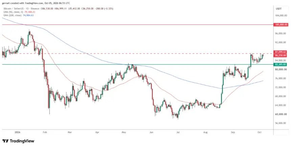The image size is (291, 147).
Task: Select the EMA (200, close) legend row
Action: pos(19,16)
